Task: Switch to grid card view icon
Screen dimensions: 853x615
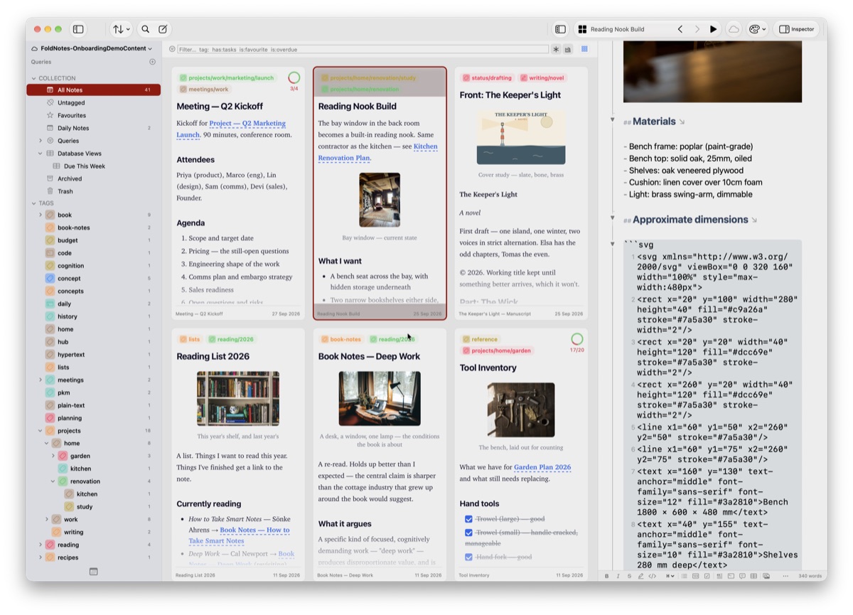Action: 585,49
